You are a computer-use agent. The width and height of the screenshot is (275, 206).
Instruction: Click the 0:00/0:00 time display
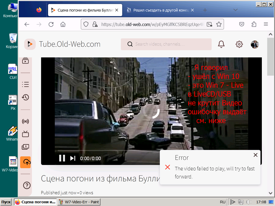[x=91, y=158]
